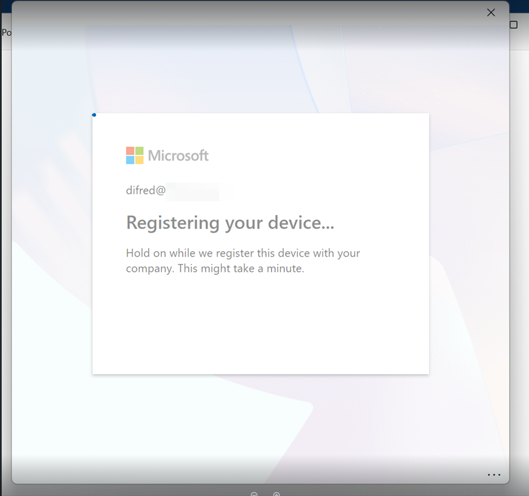The height and width of the screenshot is (496, 529).
Task: Click the dialog's top title bar area
Action: [253, 12]
